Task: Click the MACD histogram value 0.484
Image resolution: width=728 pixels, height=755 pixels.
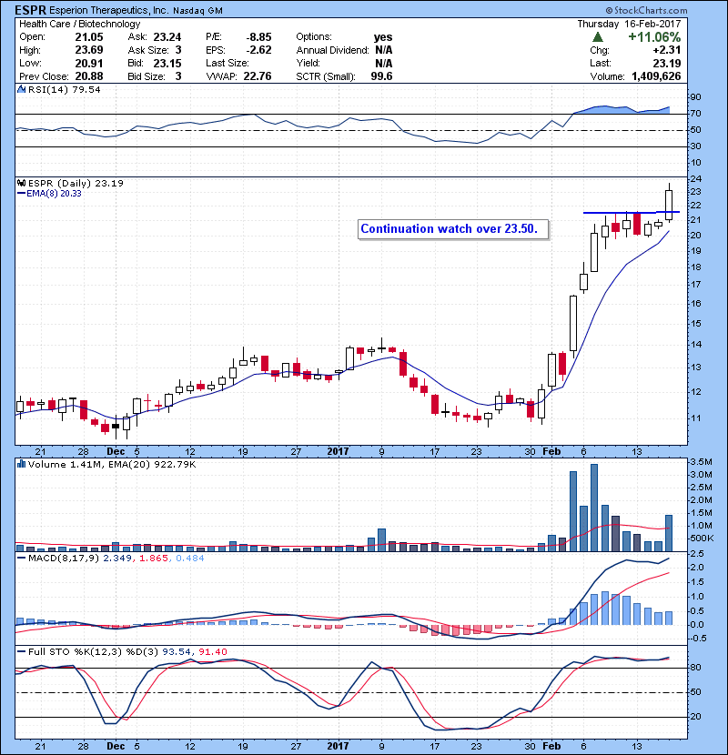Action: point(190,559)
